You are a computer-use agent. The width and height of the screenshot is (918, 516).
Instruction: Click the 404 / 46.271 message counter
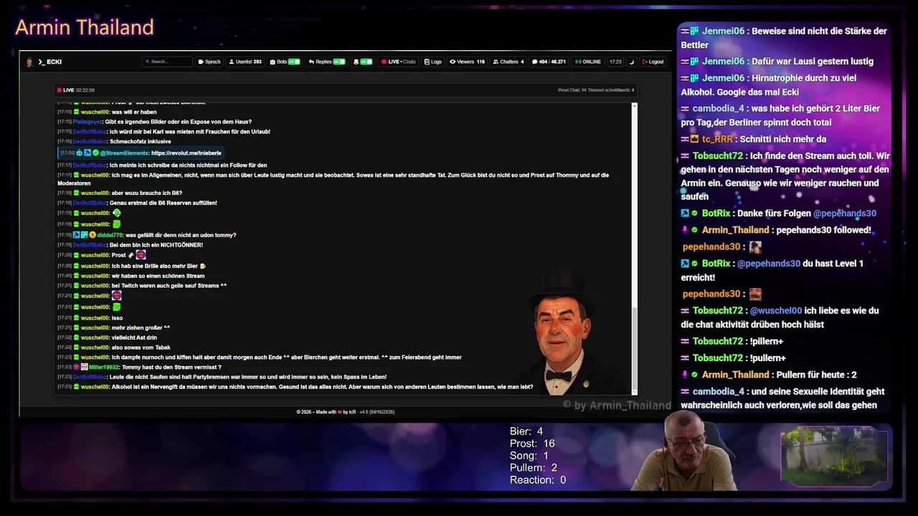click(549, 62)
